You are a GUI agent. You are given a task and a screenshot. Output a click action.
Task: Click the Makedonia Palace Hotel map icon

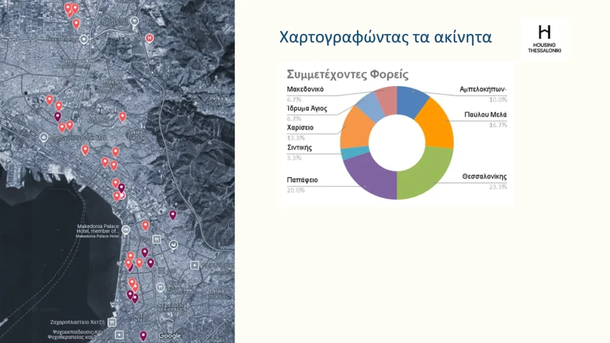coord(125,229)
